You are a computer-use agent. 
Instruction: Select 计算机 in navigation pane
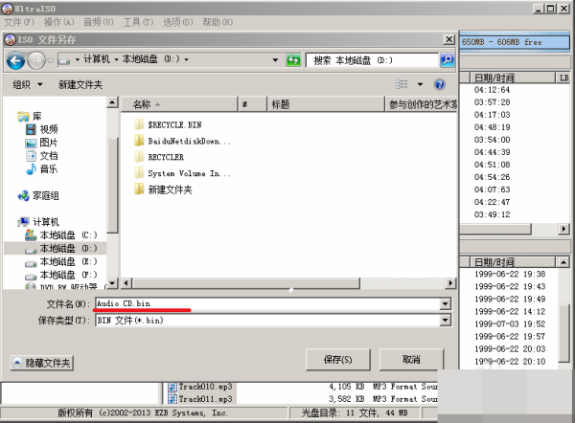pyautogui.click(x=38, y=222)
